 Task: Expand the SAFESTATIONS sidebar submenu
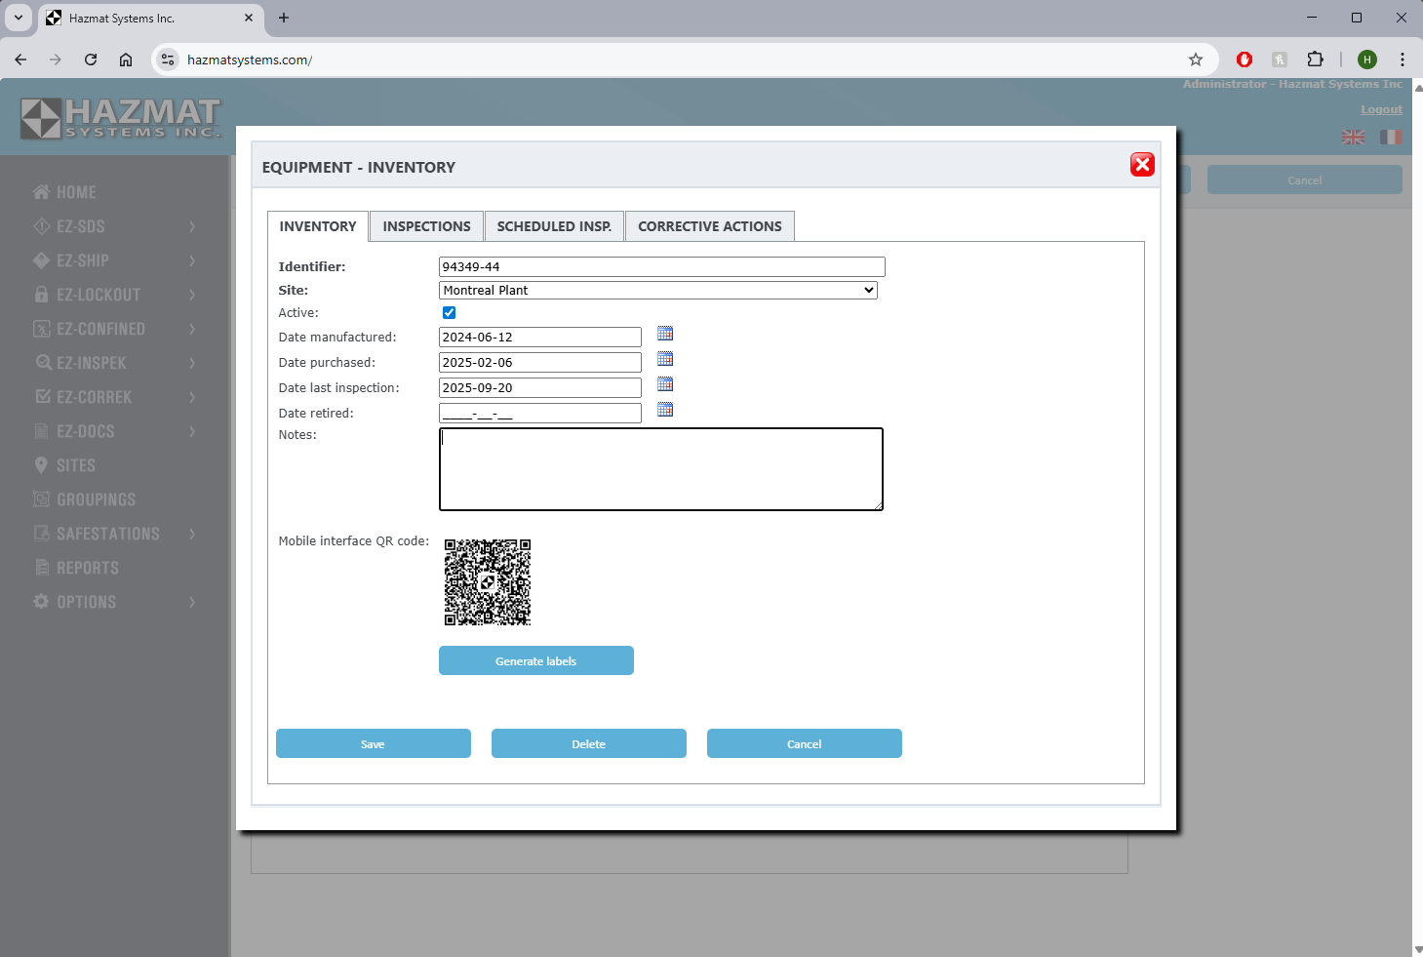[115, 534]
